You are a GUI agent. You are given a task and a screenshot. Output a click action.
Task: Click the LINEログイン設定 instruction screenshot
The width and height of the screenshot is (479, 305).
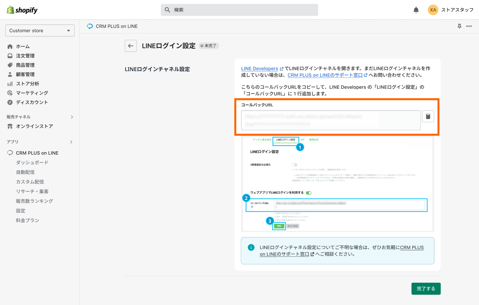338,184
